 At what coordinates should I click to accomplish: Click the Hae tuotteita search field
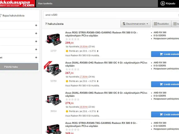pyautogui.click(x=97, y=3)
